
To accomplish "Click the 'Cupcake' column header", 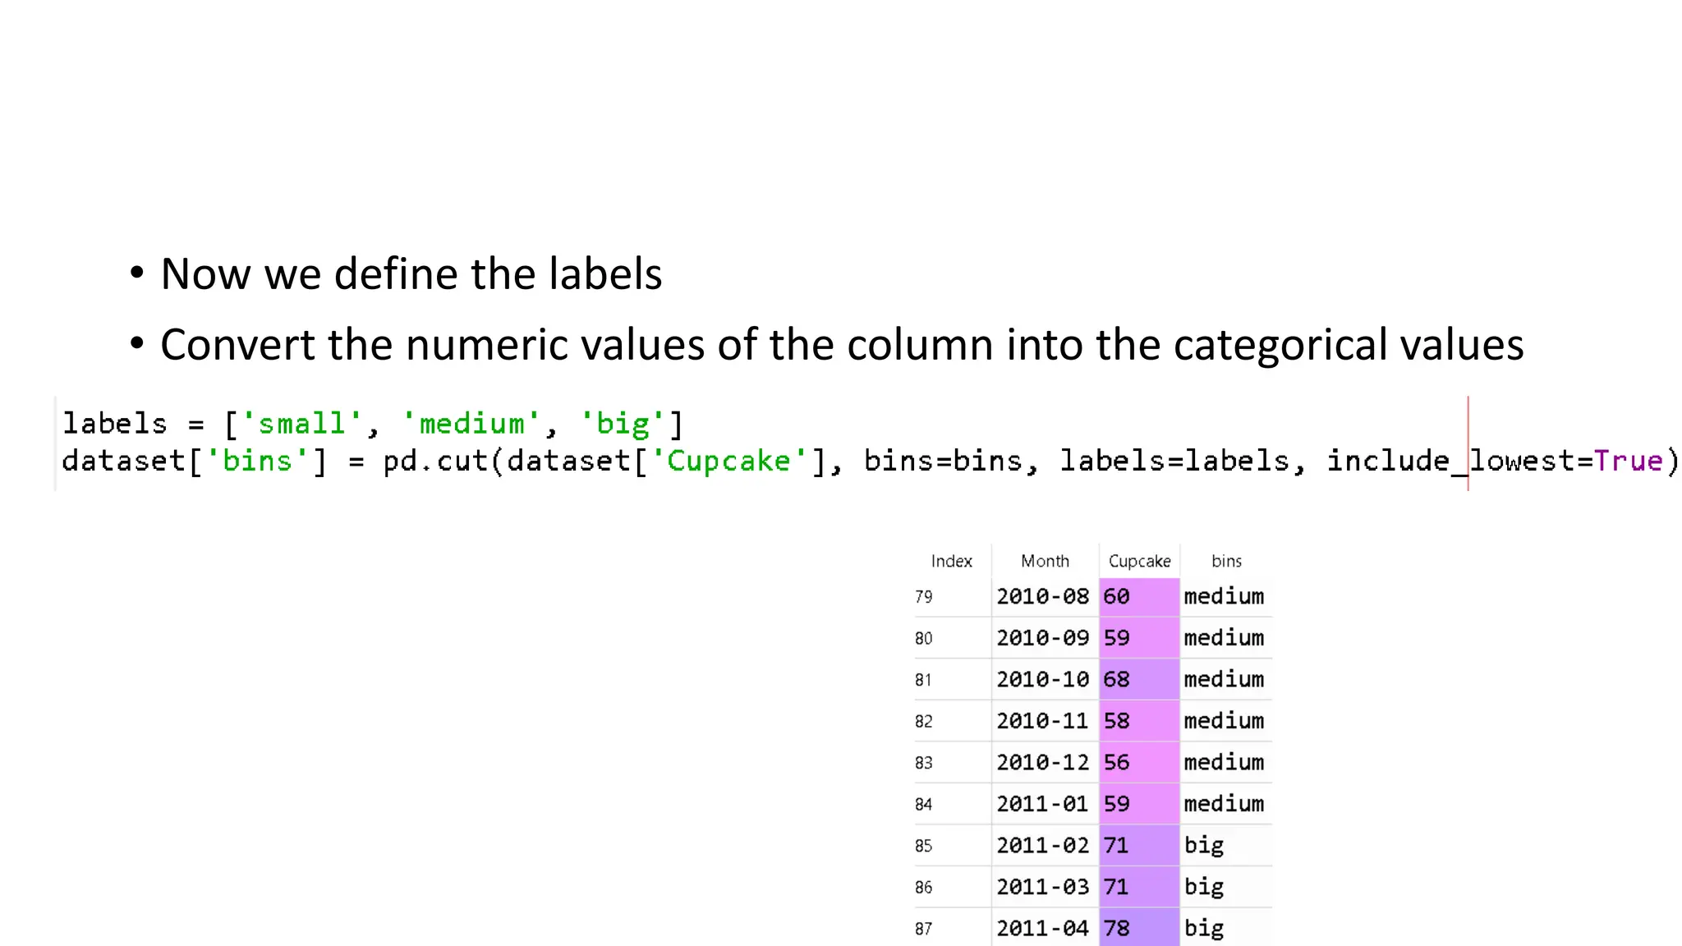I will [1139, 561].
